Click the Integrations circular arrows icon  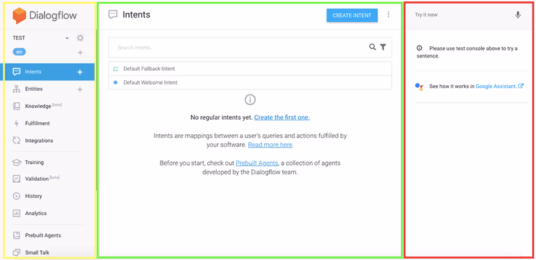coord(16,140)
